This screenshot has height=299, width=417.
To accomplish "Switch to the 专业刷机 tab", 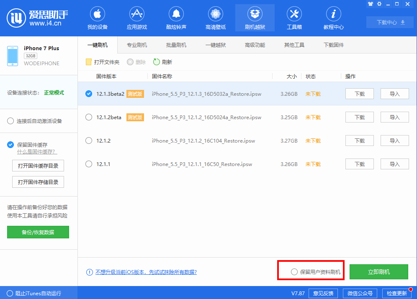I will point(136,45).
